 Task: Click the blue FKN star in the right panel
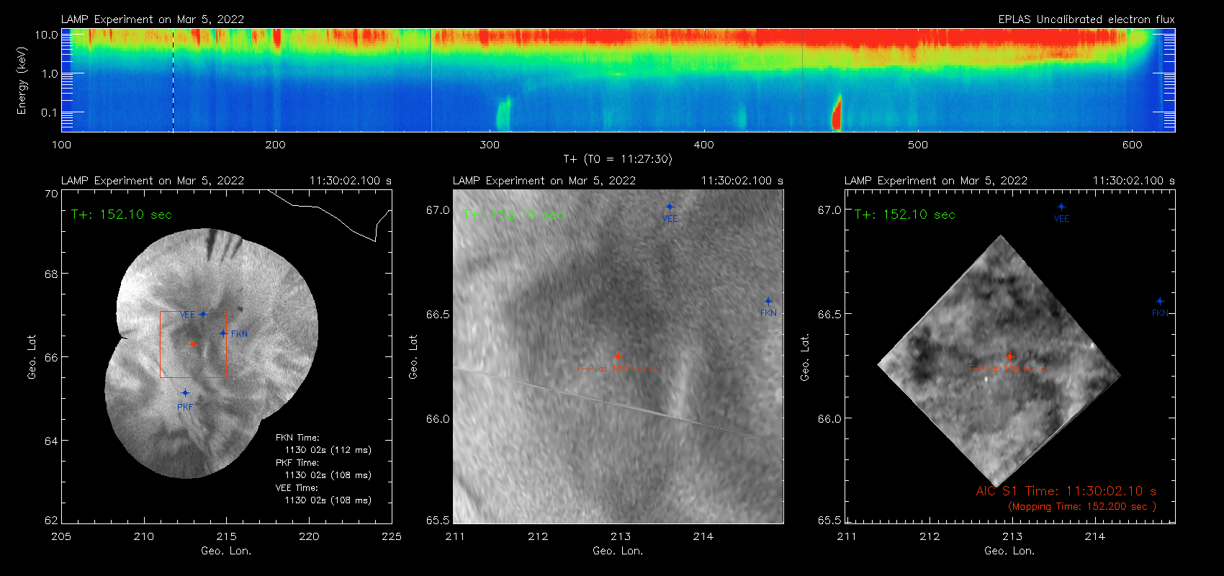[1160, 302]
